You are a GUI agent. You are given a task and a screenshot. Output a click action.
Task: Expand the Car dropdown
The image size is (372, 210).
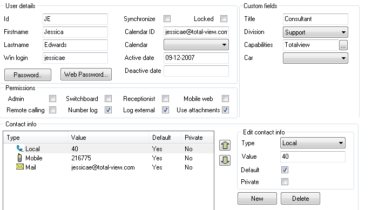point(315,58)
